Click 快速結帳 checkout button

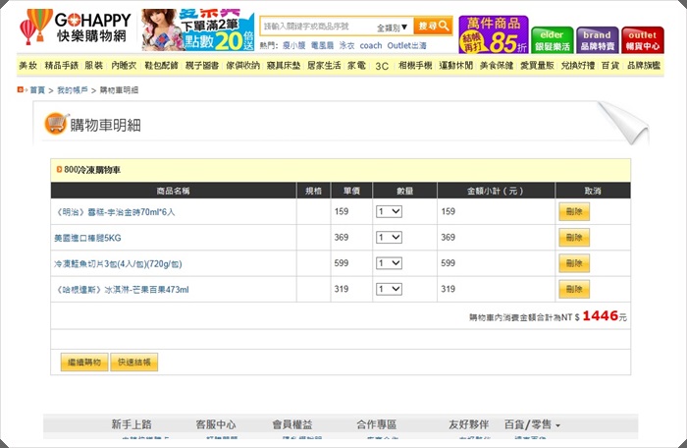point(133,363)
